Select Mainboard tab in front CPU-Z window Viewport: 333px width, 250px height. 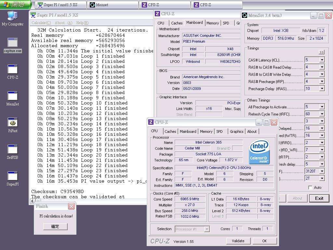coord(188,132)
